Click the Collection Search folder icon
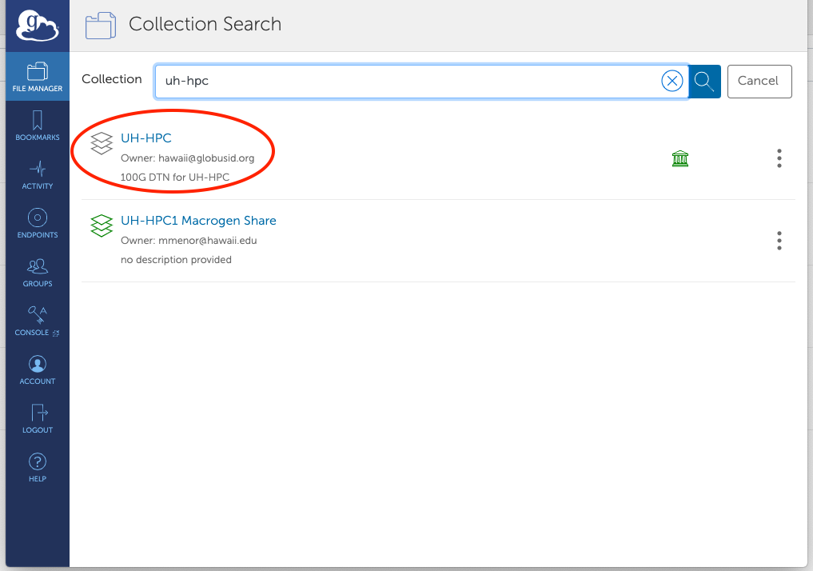This screenshot has height=571, width=813. click(x=101, y=26)
